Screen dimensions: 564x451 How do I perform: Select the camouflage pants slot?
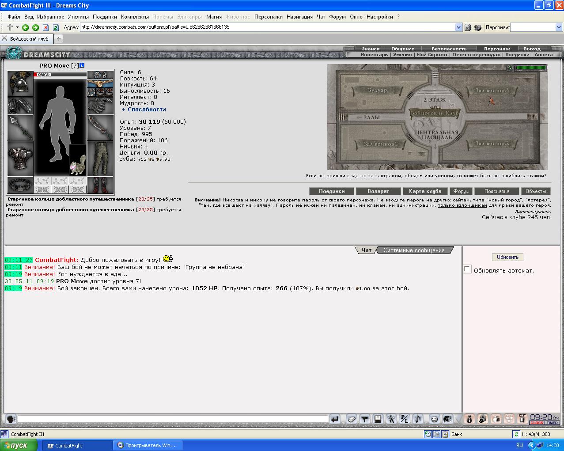pyautogui.click(x=100, y=159)
